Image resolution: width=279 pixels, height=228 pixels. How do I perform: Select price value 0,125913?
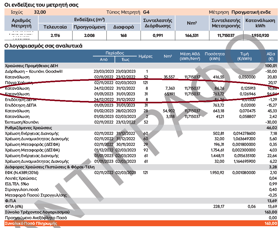tap(248, 88)
